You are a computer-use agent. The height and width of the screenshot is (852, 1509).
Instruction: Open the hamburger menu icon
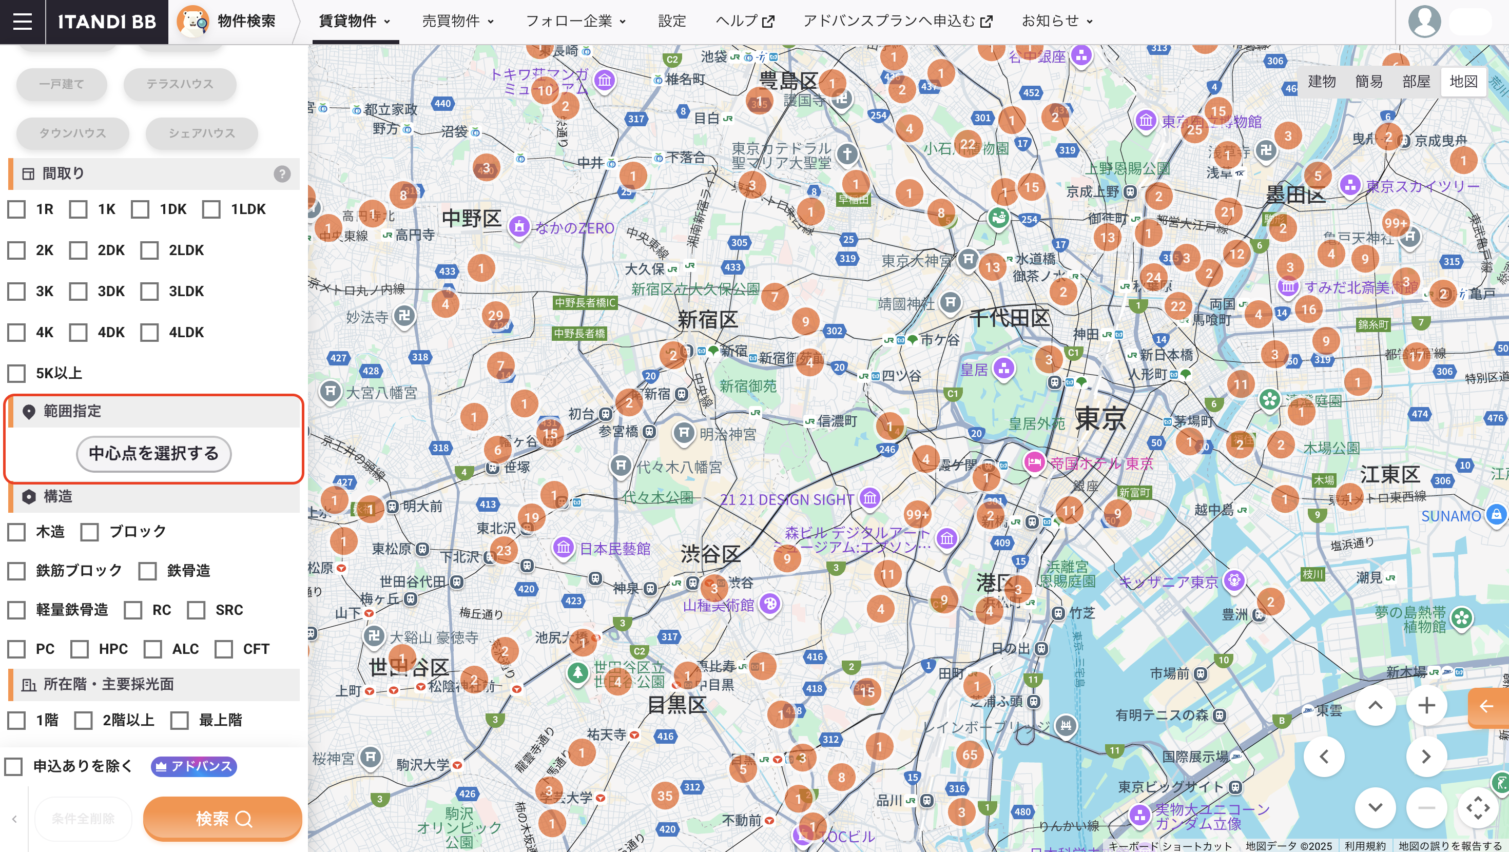pos(22,22)
